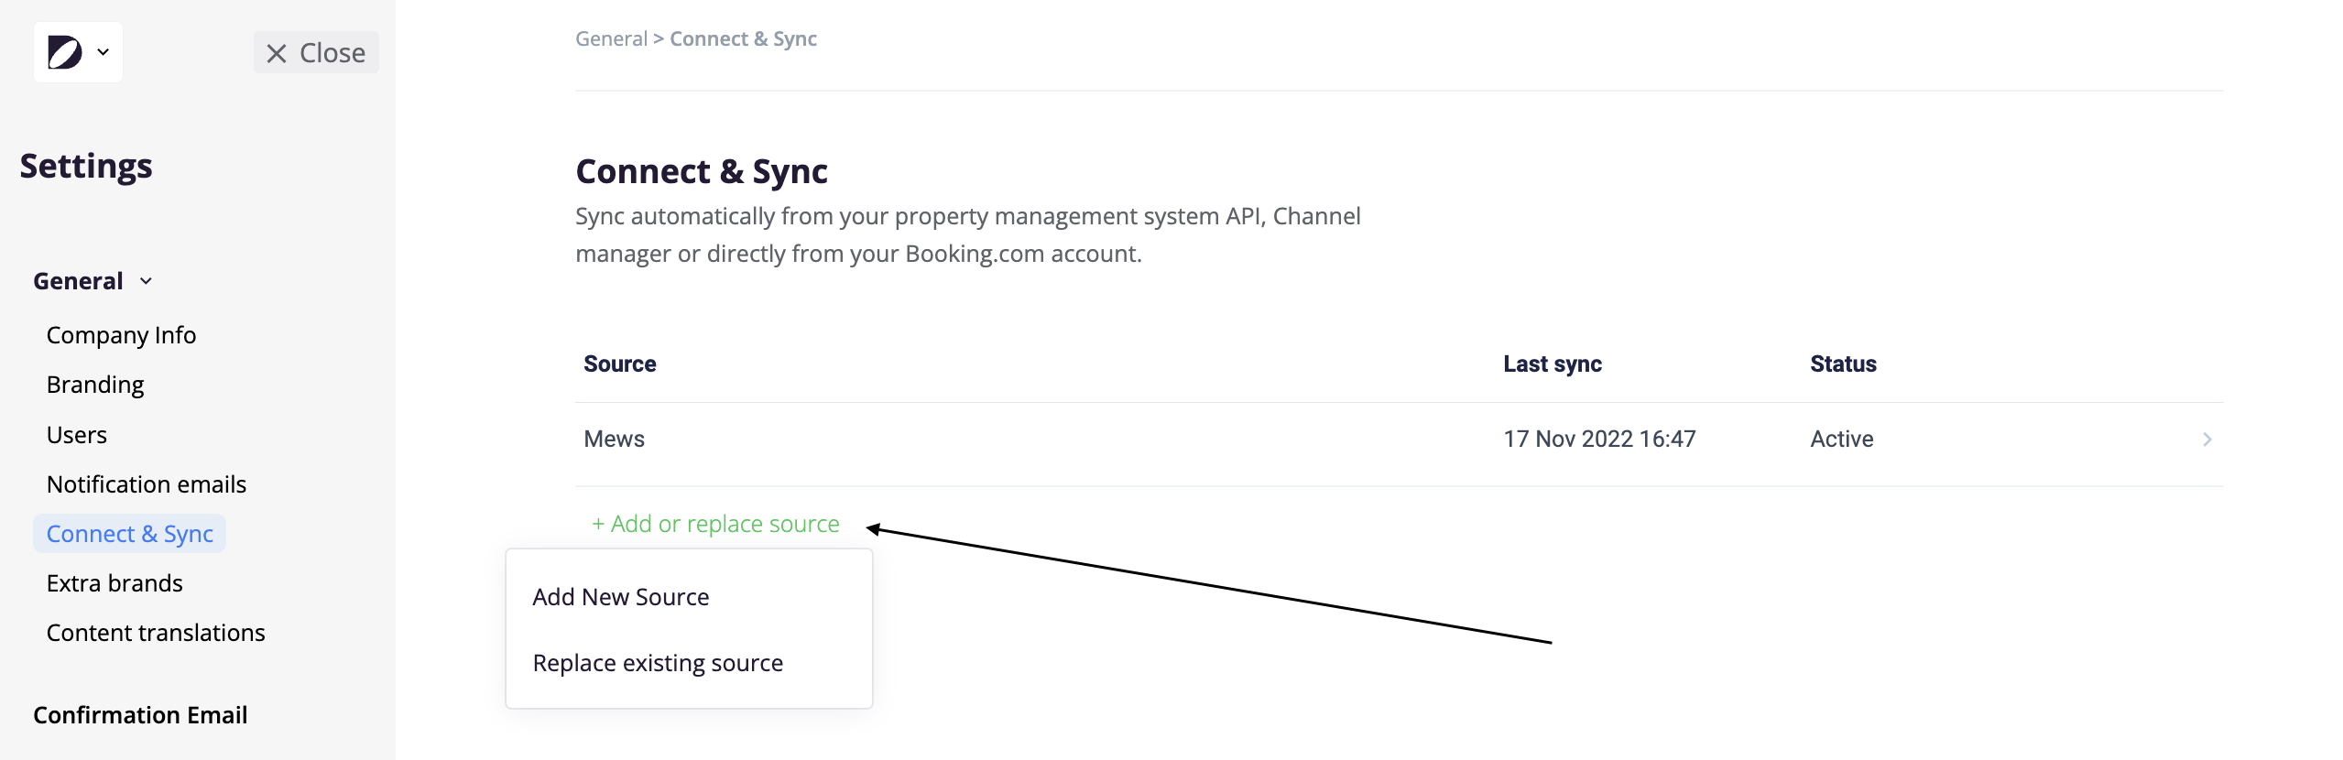
Task: Click the Add or replace source link
Action: click(715, 524)
